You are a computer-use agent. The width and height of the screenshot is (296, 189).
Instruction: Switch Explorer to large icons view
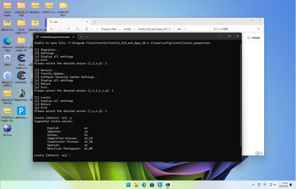pyautogui.click(x=262, y=153)
